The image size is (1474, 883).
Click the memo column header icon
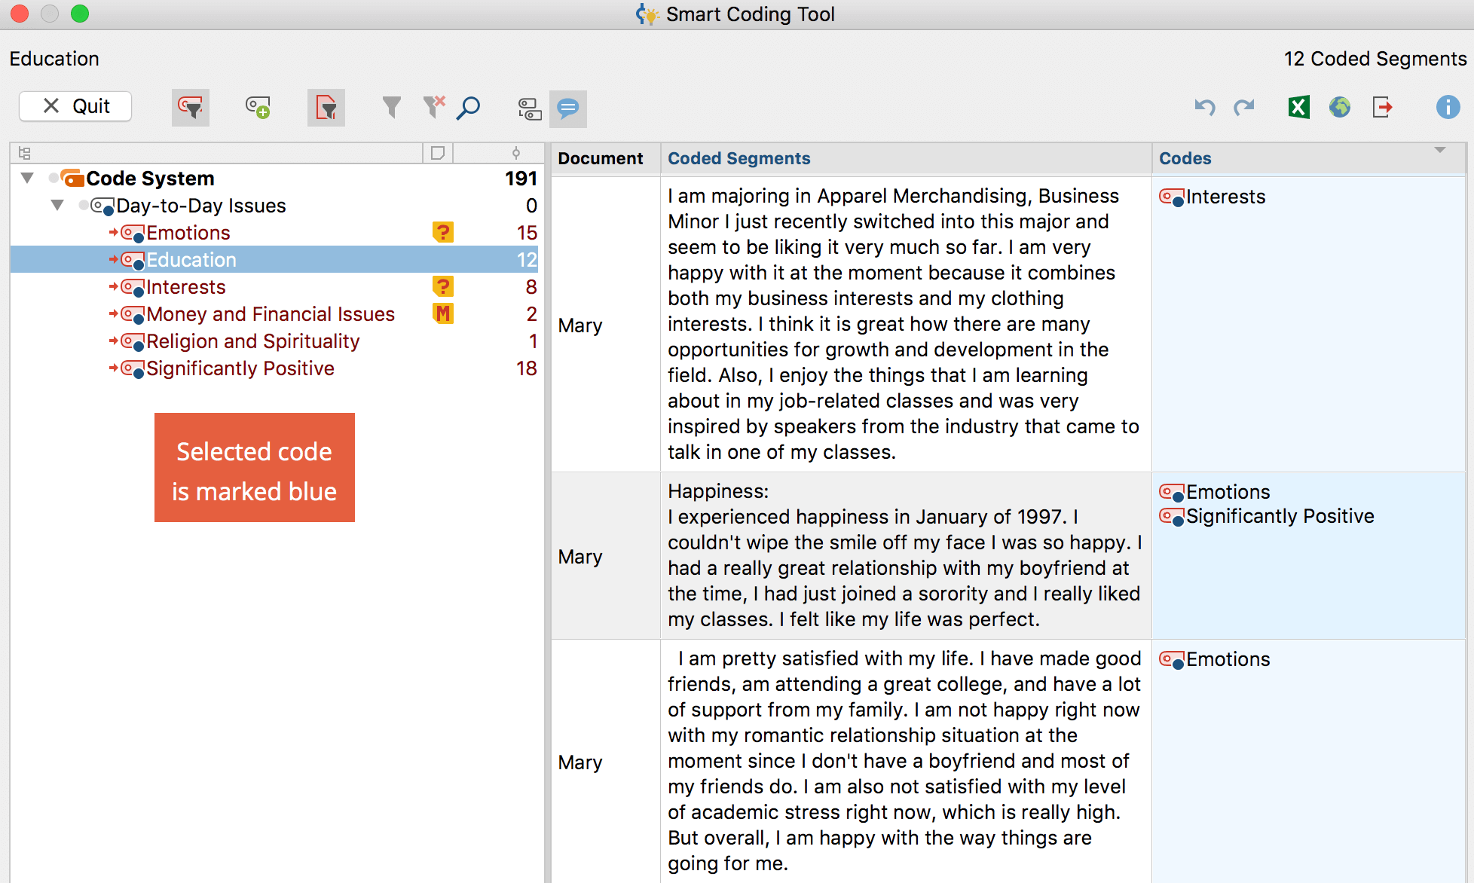[438, 153]
